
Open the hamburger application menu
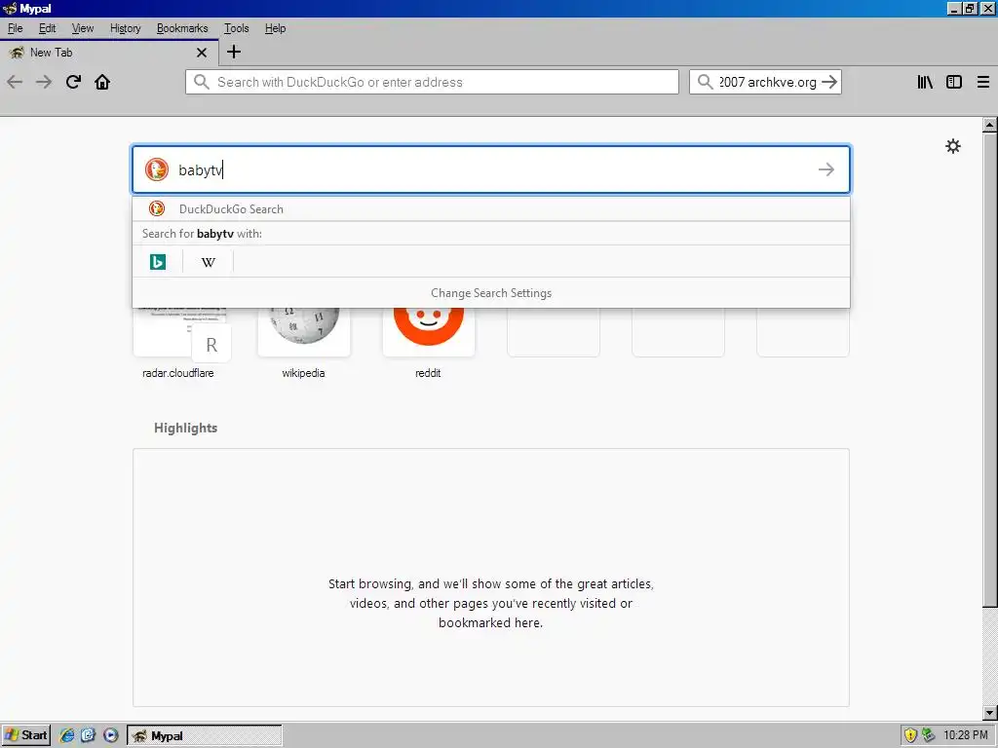pos(983,82)
